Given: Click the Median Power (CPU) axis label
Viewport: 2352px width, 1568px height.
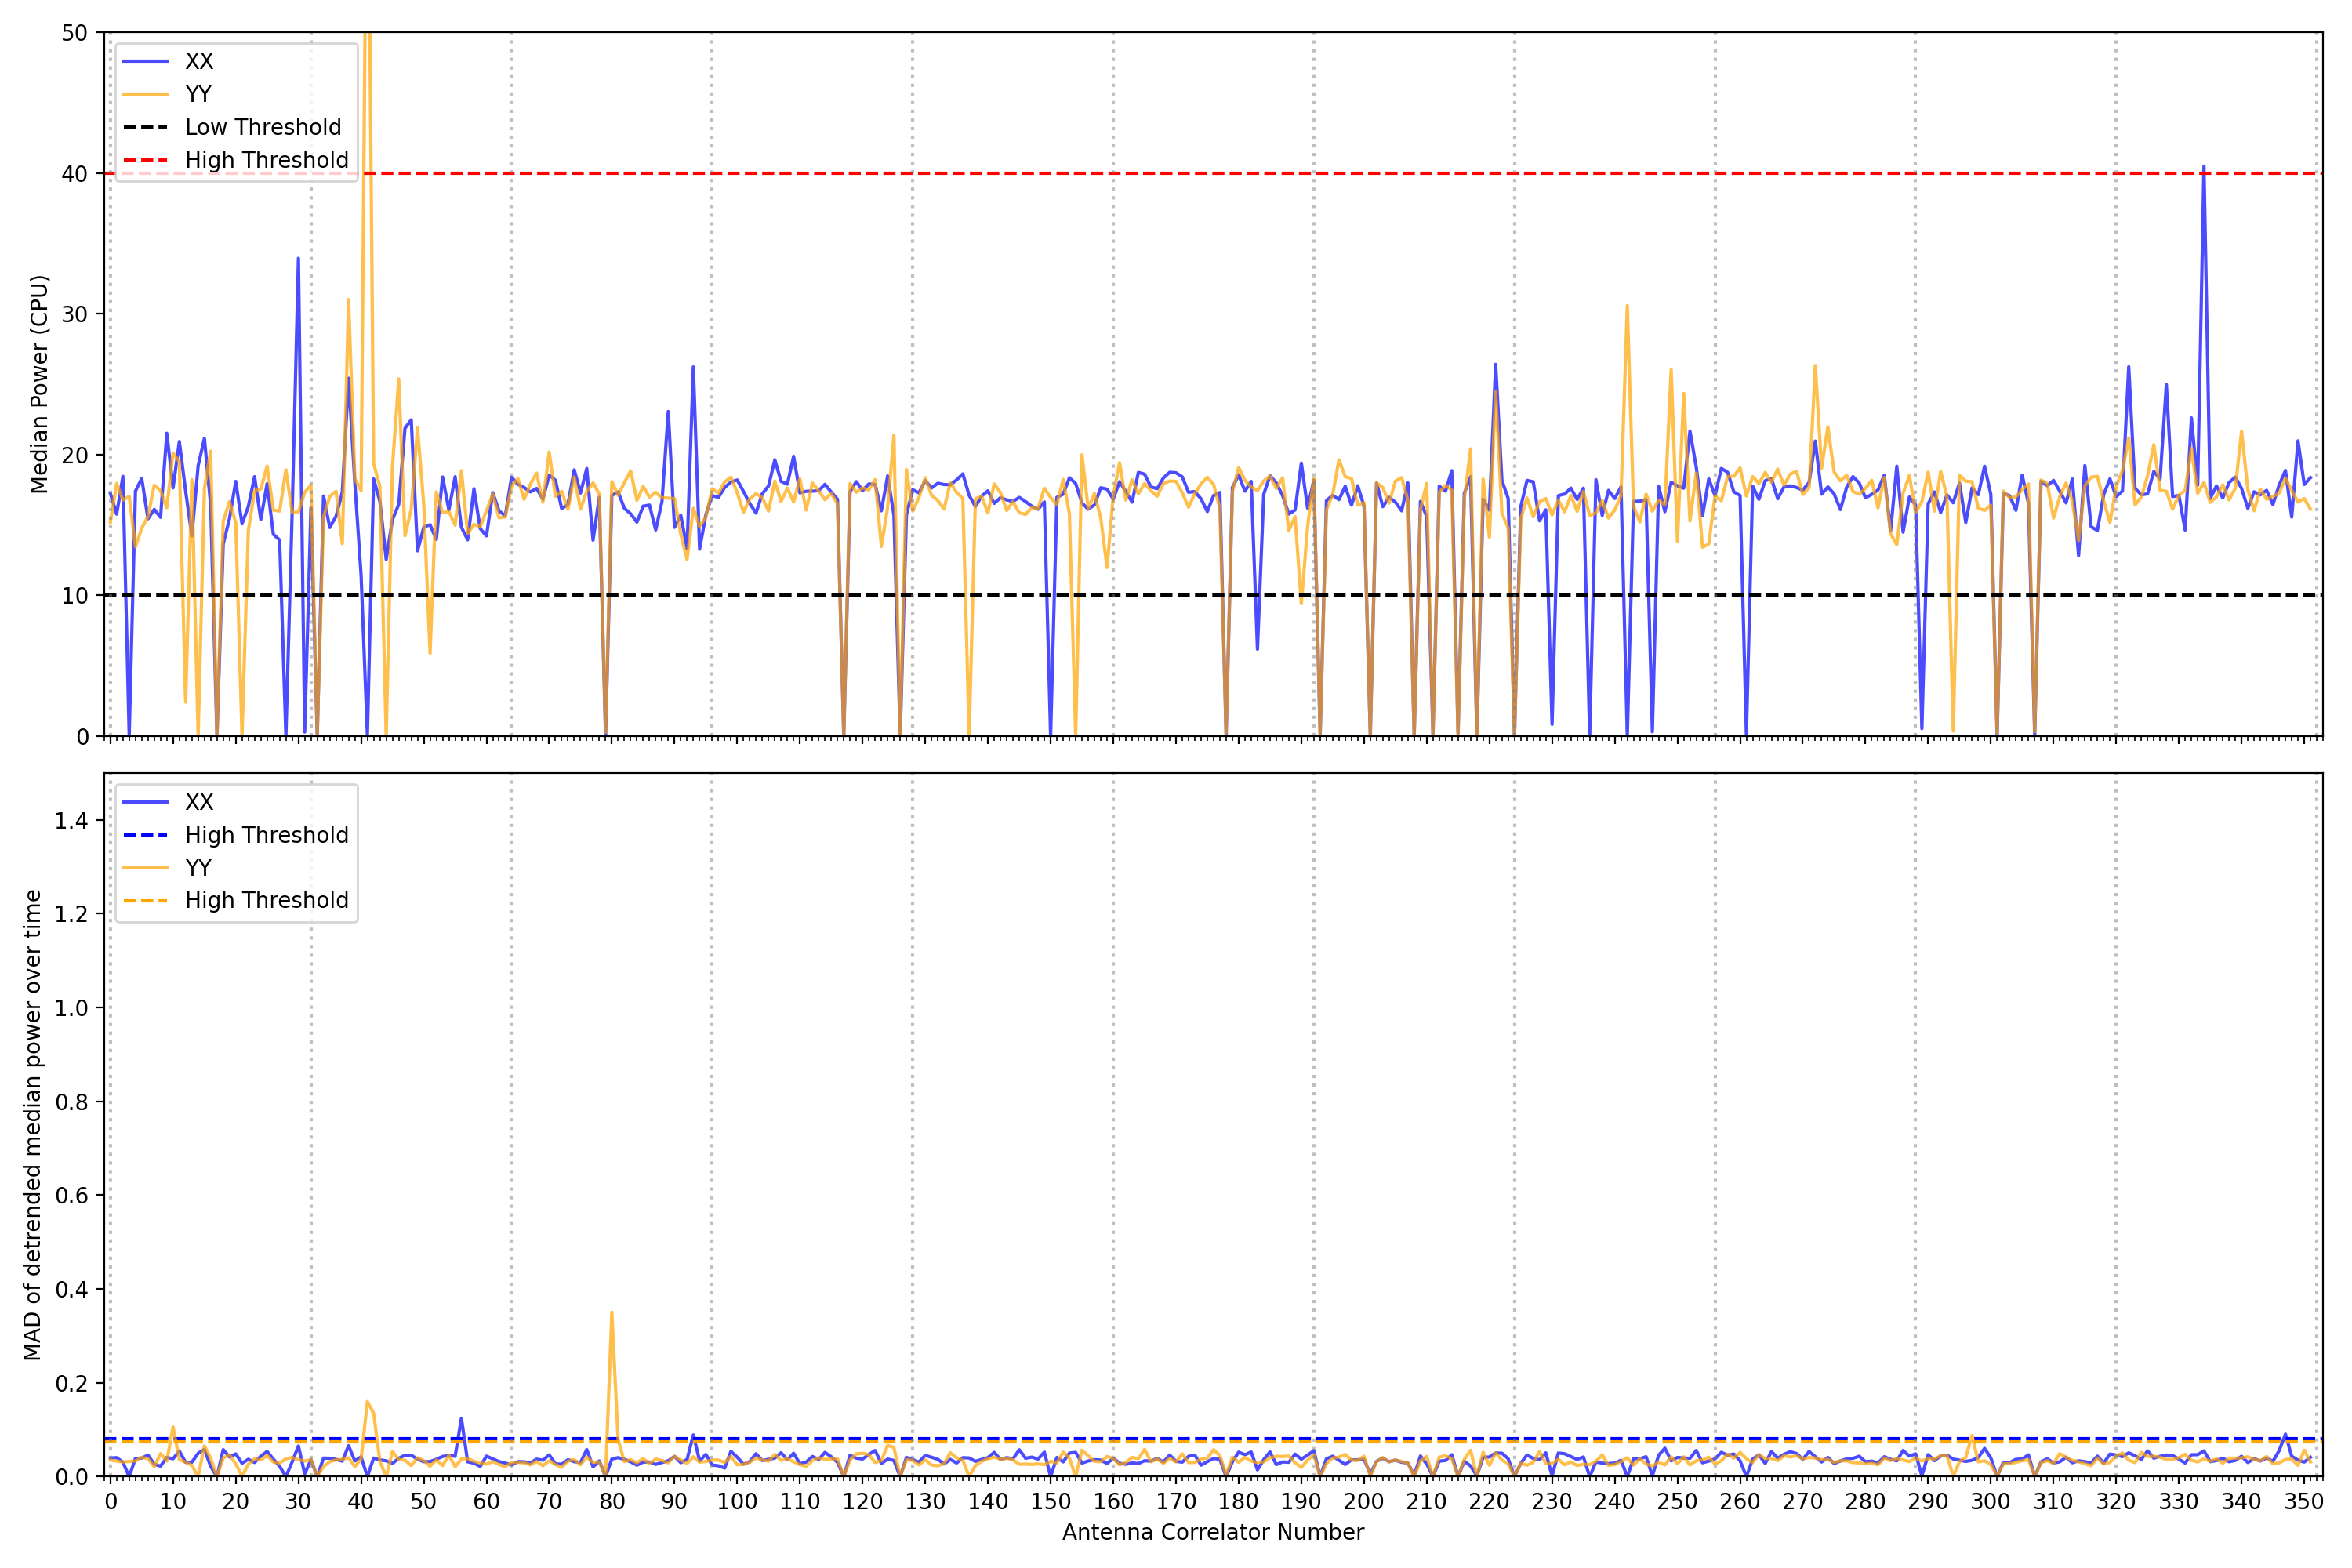Looking at the screenshot, I should pos(39,384).
